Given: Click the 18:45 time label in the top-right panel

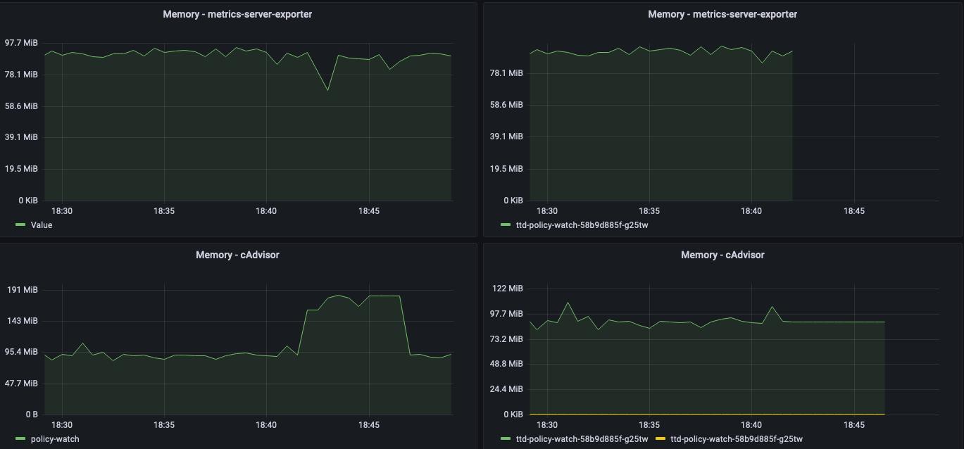Looking at the screenshot, I should coord(856,210).
